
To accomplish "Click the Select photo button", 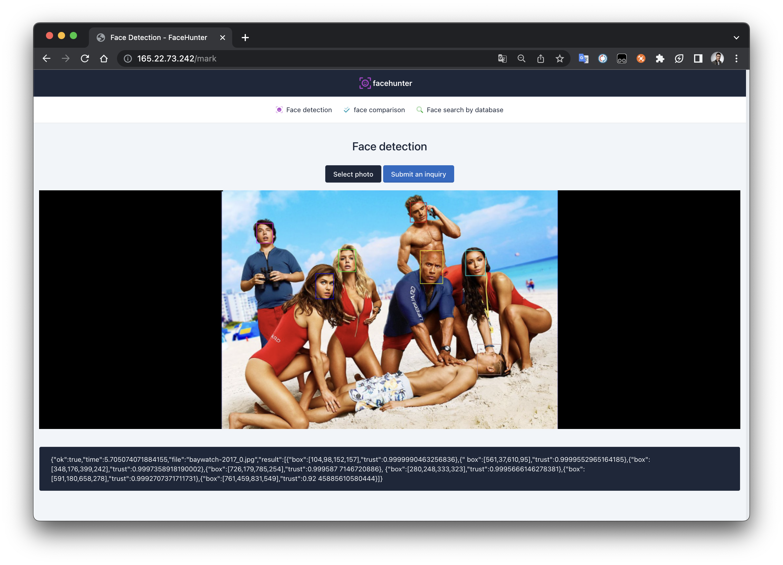I will click(x=353, y=174).
